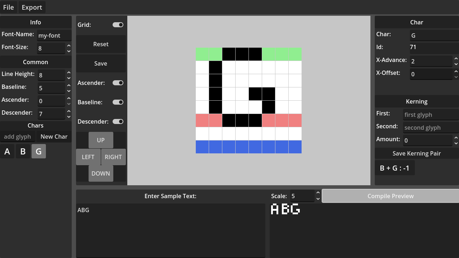Toggle the Descender guide switch
The image size is (459, 258).
pyautogui.click(x=118, y=121)
